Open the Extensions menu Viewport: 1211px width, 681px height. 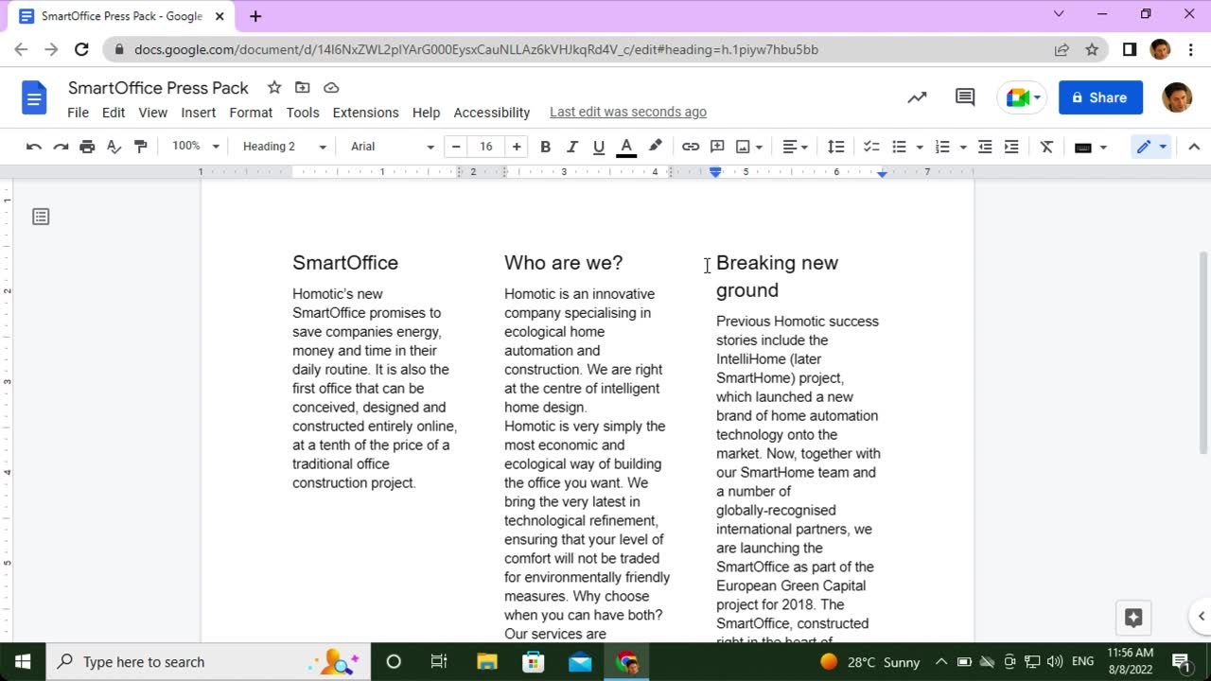(365, 113)
